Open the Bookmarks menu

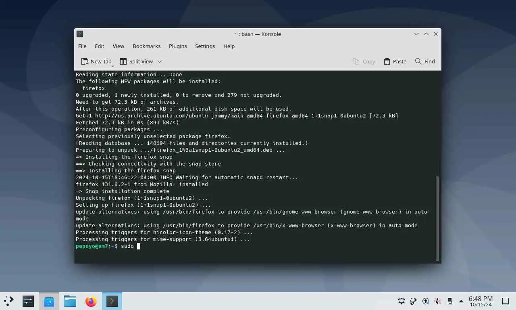click(x=147, y=46)
